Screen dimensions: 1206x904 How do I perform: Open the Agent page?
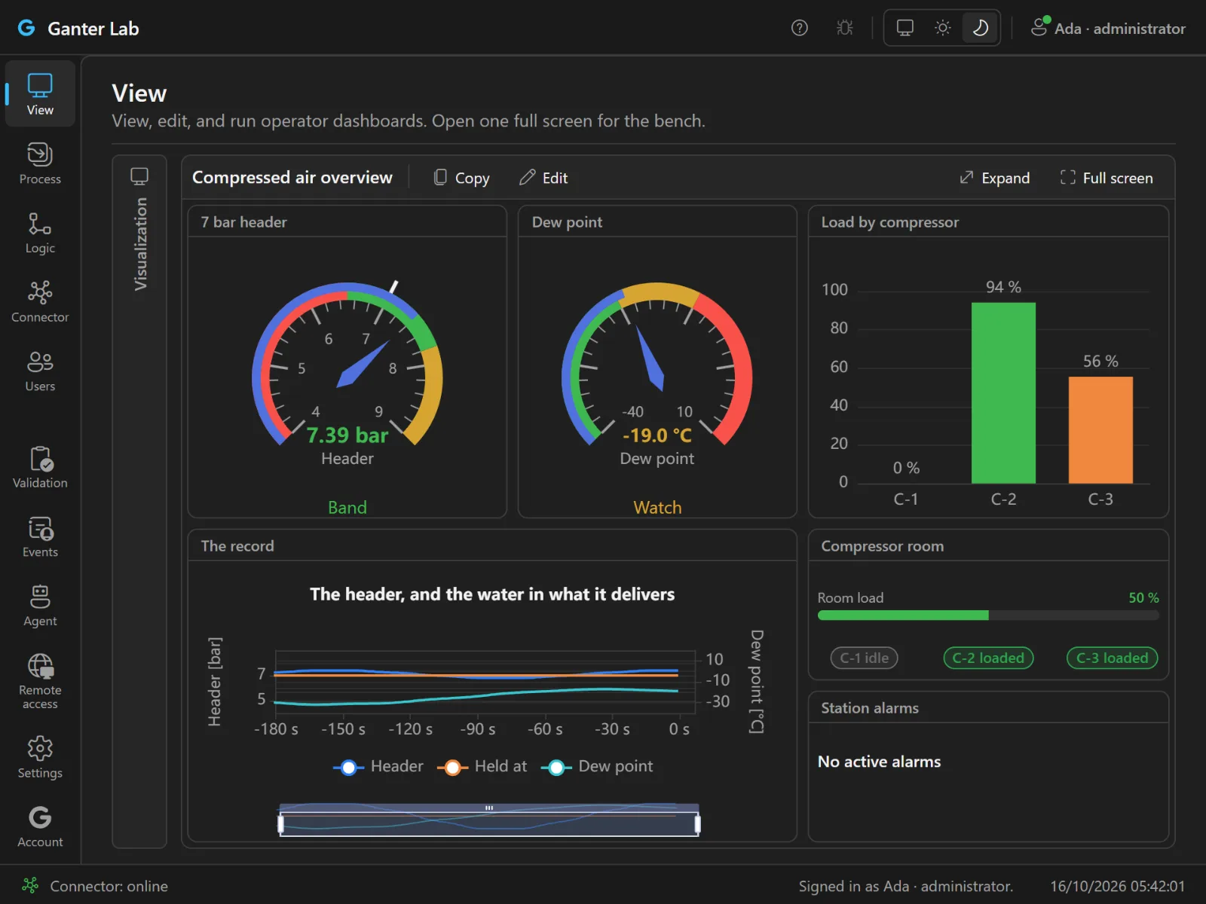coord(40,606)
